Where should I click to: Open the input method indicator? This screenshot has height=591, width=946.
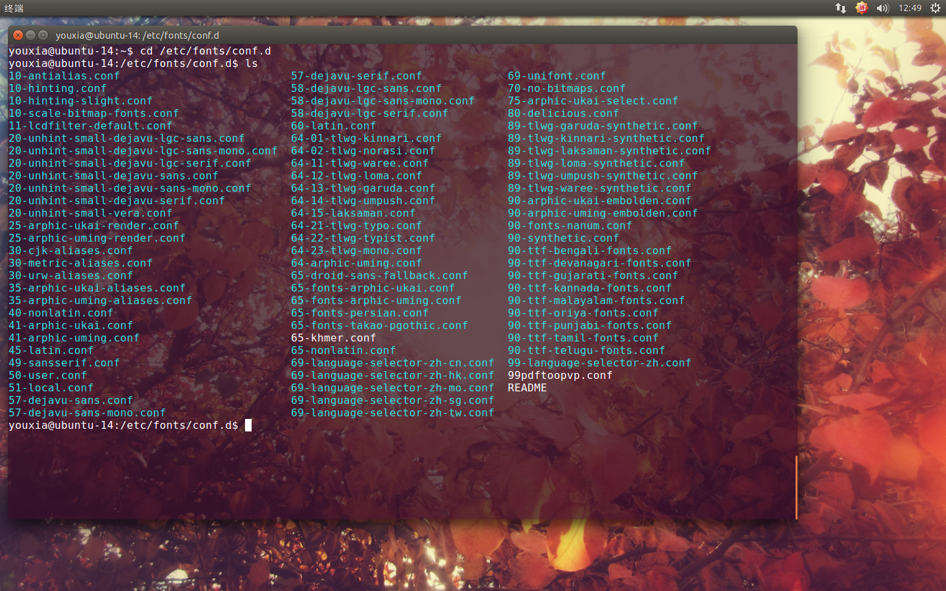click(862, 8)
